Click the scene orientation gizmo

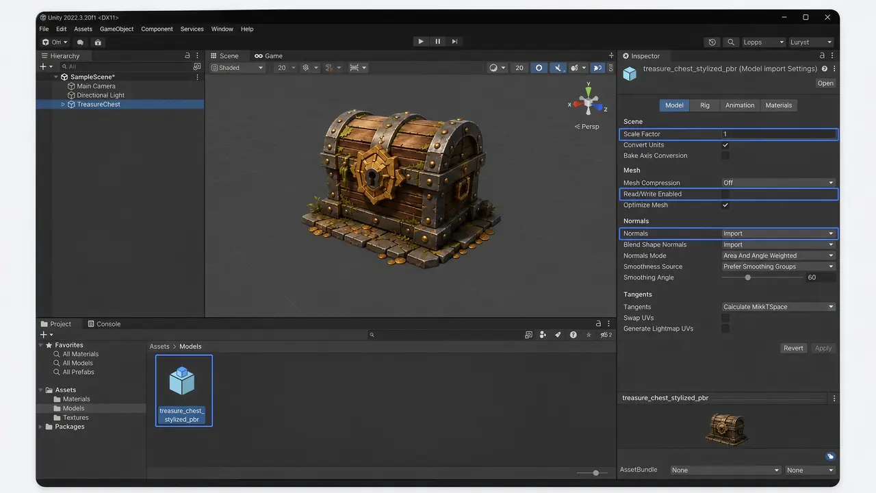pos(587,103)
